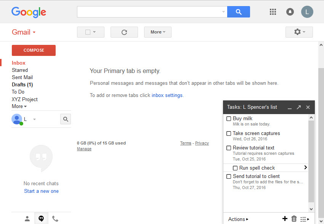Screen dimensions: 324x224
Task: Open the settings gear dropdown
Action: tap(299, 32)
